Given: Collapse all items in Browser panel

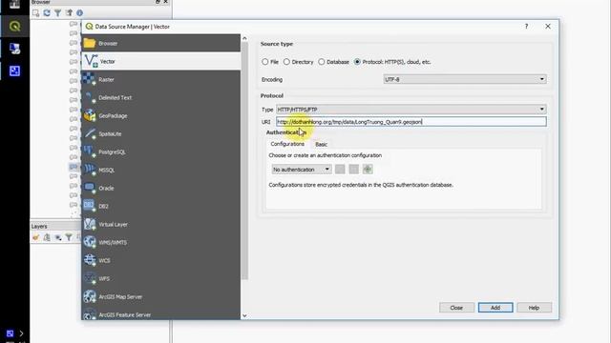Looking at the screenshot, I should tap(69, 12).
